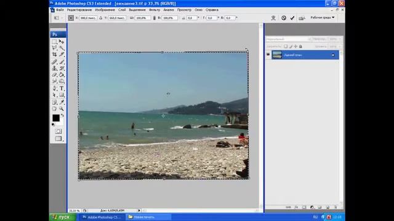Select the Slice tool
The image size is (394, 221).
point(62,54)
